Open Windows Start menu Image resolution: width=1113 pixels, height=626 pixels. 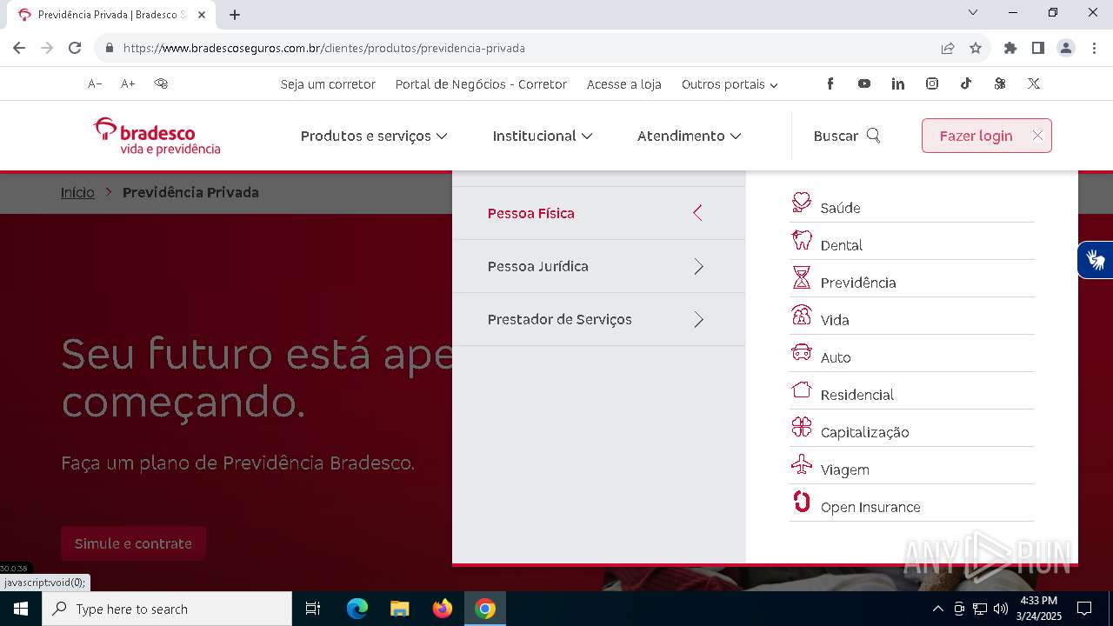coord(21,609)
